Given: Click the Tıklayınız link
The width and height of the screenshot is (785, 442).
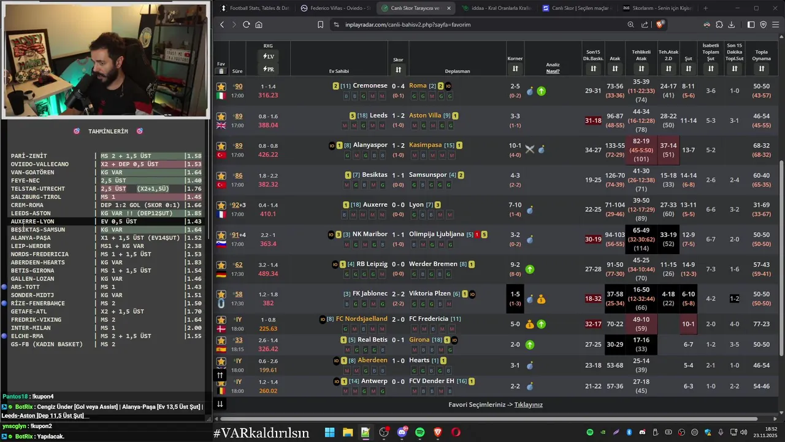Looking at the screenshot, I should pyautogui.click(x=529, y=405).
